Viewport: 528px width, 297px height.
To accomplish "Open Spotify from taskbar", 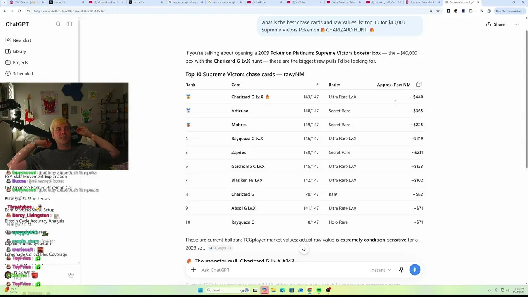I will click(x=319, y=290).
